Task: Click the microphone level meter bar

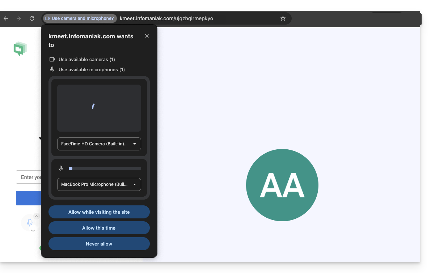Action: click(105, 169)
